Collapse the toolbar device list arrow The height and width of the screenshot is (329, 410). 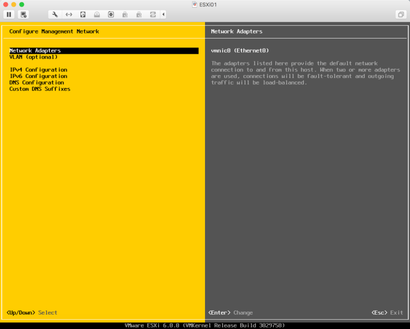[163, 14]
